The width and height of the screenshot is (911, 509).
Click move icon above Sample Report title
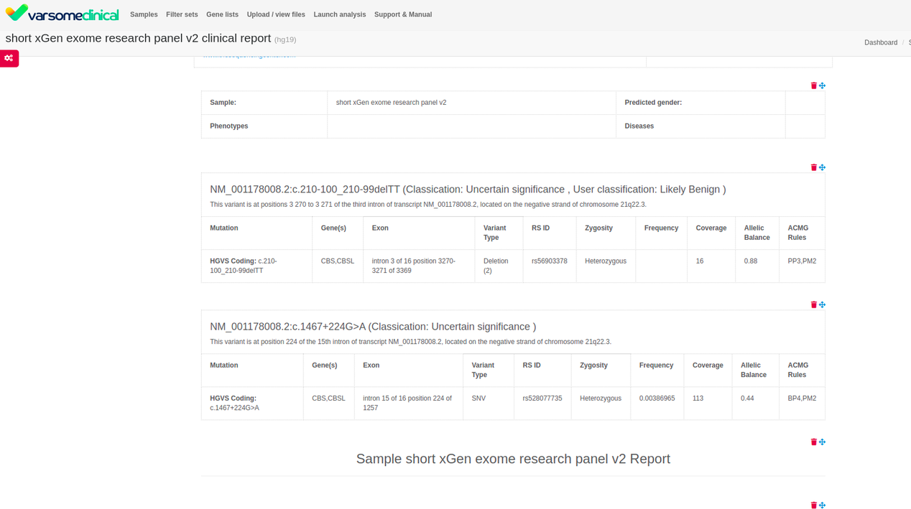pos(822,442)
